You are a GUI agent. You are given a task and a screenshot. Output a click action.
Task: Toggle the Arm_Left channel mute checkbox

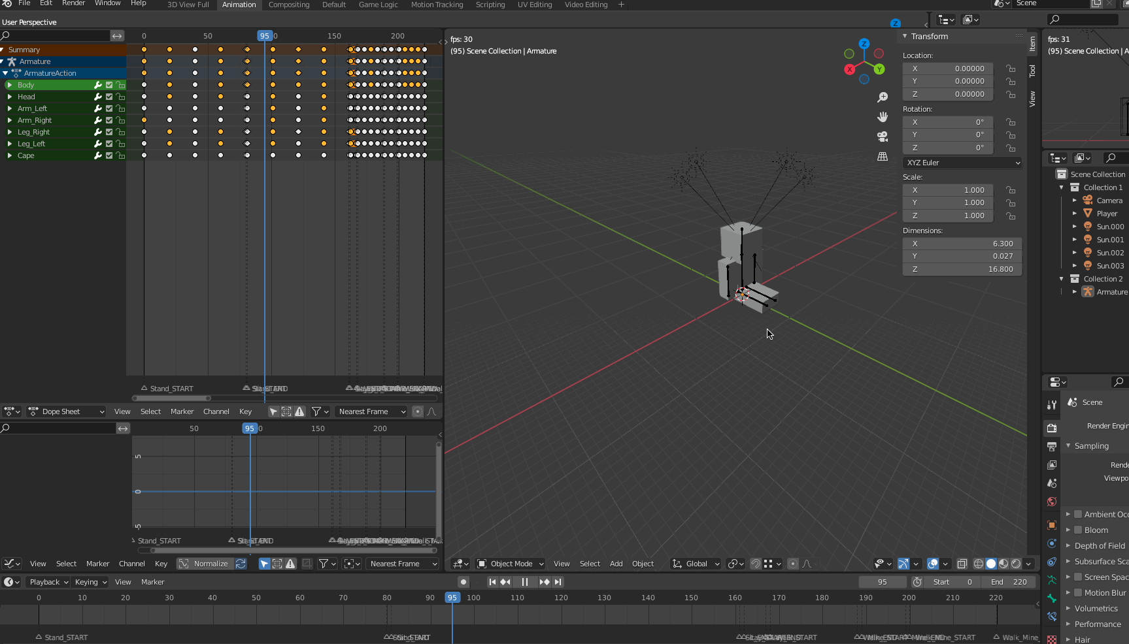tap(109, 108)
